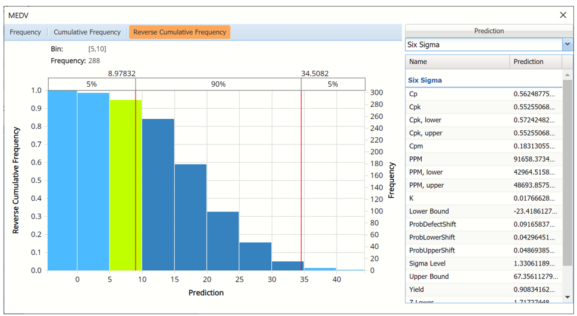Screen dimensions: 577x316
Task: Click the Prediction panel header
Action: [489, 31]
